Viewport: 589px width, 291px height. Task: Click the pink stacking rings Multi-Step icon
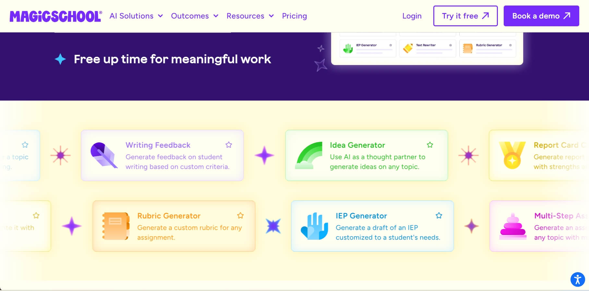pyautogui.click(x=513, y=226)
